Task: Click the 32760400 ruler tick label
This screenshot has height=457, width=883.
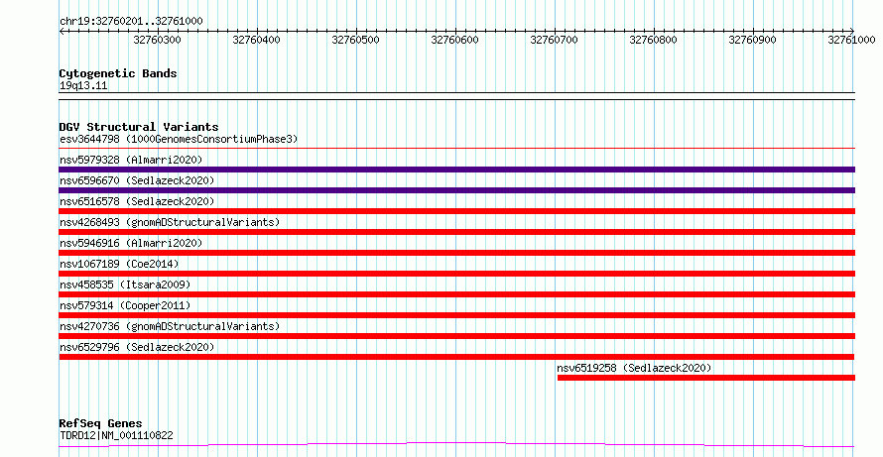Action: 257,40
